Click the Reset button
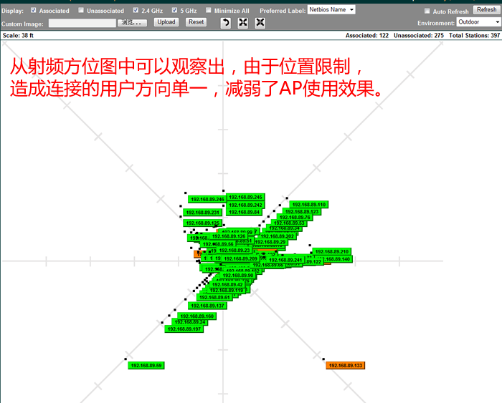The image size is (502, 403). click(196, 22)
